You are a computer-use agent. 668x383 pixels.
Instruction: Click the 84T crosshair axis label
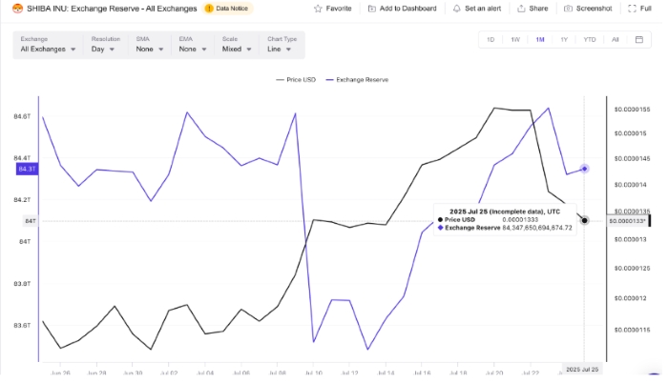(x=31, y=221)
